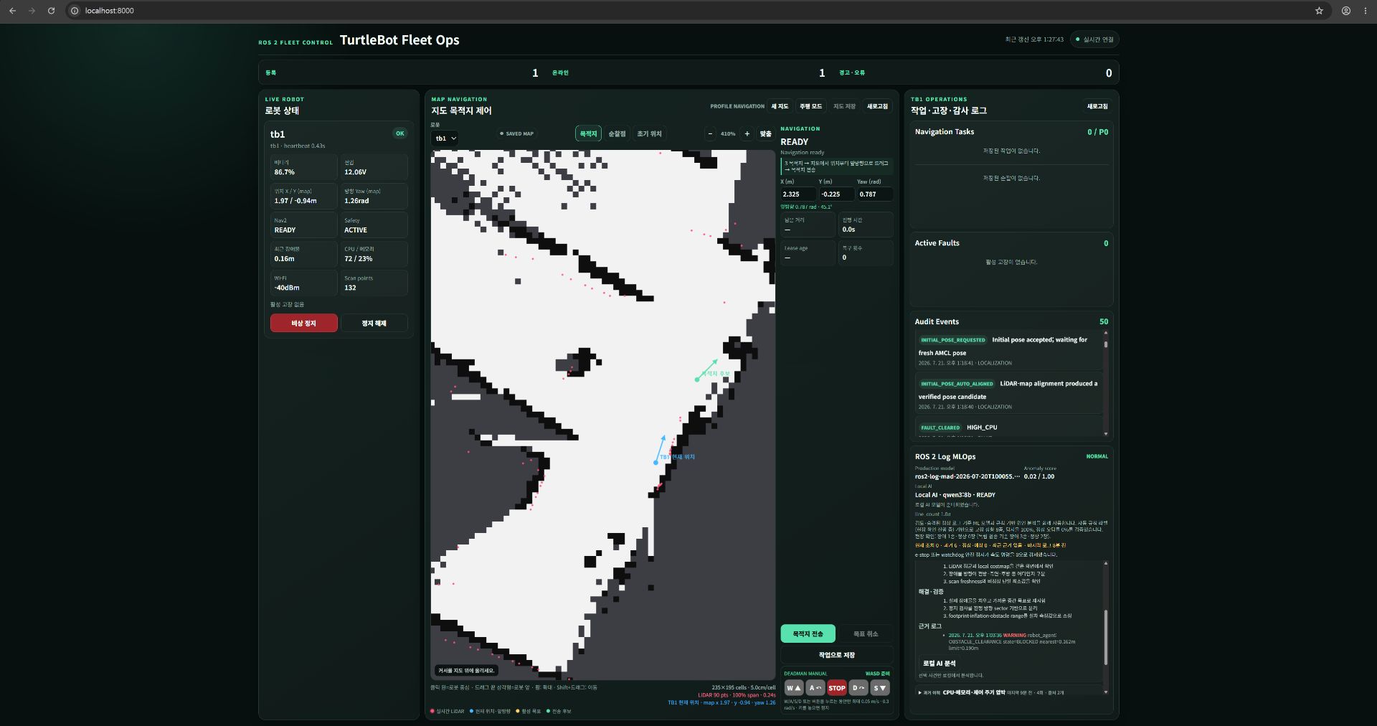Click the Navigation Tasks 0 / P0 counter
This screenshot has height=726, width=1377.
(1097, 132)
